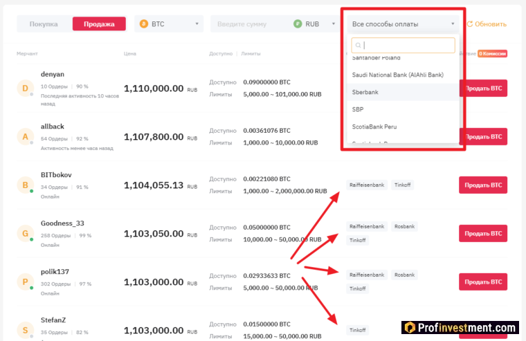Switch to the Покупка tab
This screenshot has height=341, width=526.
click(x=44, y=24)
